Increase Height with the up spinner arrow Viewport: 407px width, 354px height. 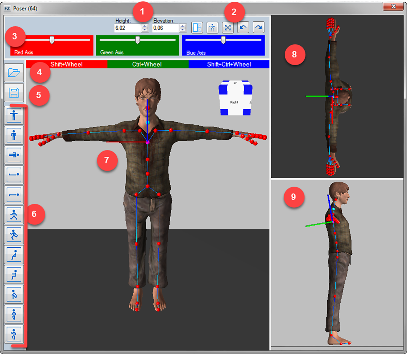(x=145, y=26)
